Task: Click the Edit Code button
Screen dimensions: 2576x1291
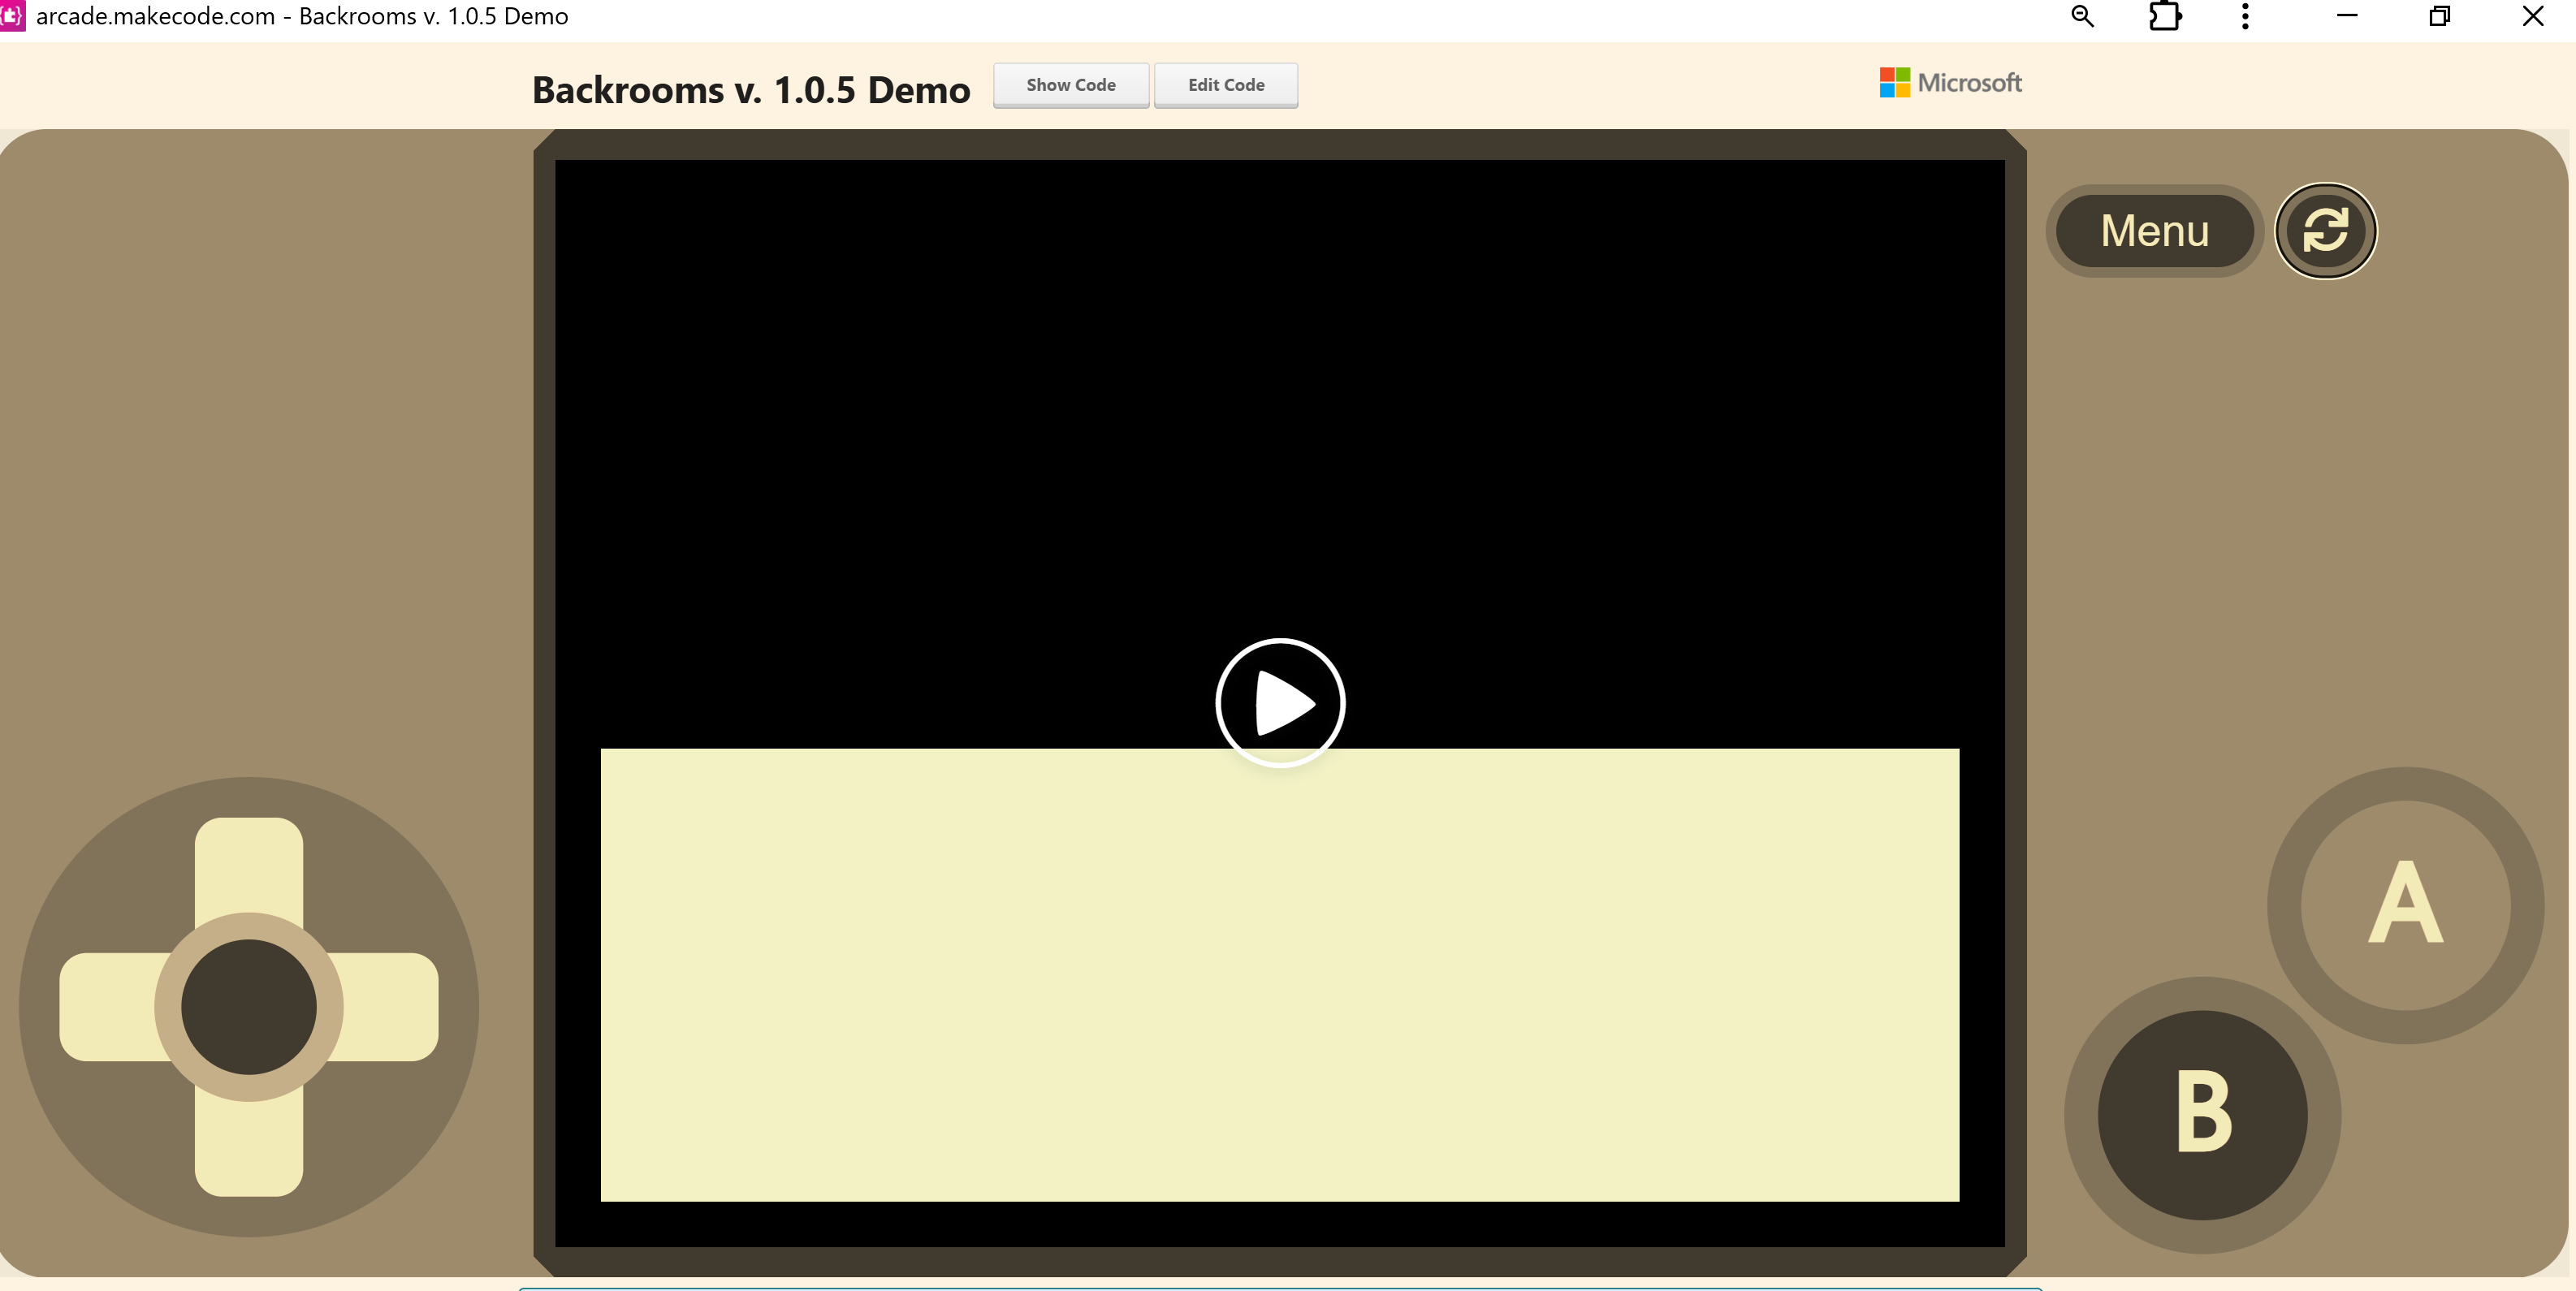Action: click(x=1226, y=85)
